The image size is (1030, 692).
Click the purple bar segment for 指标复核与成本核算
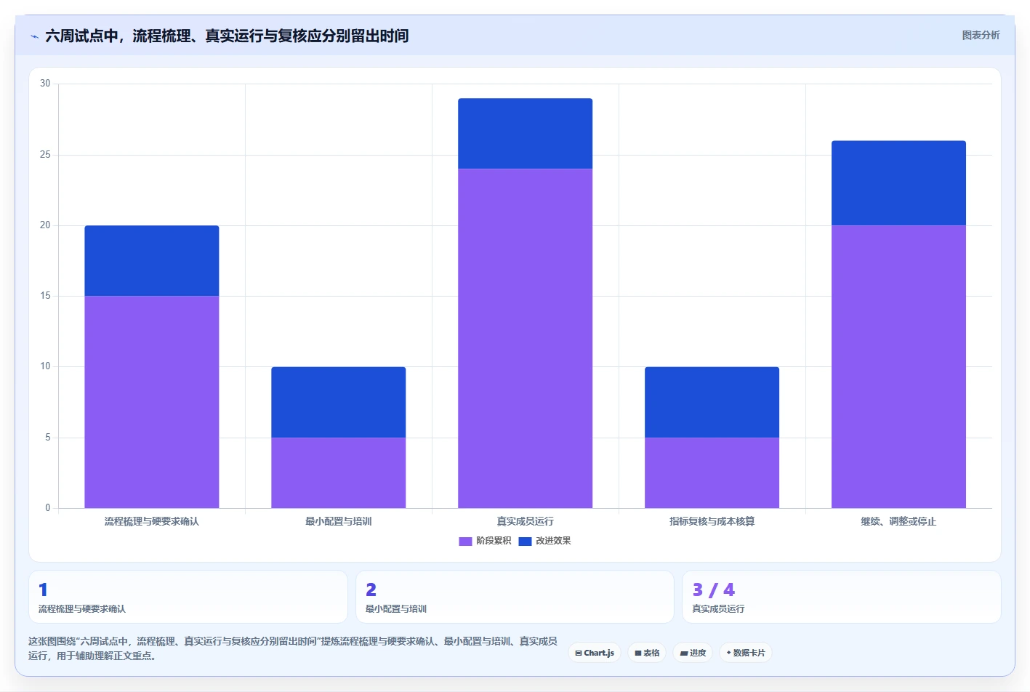pos(712,472)
